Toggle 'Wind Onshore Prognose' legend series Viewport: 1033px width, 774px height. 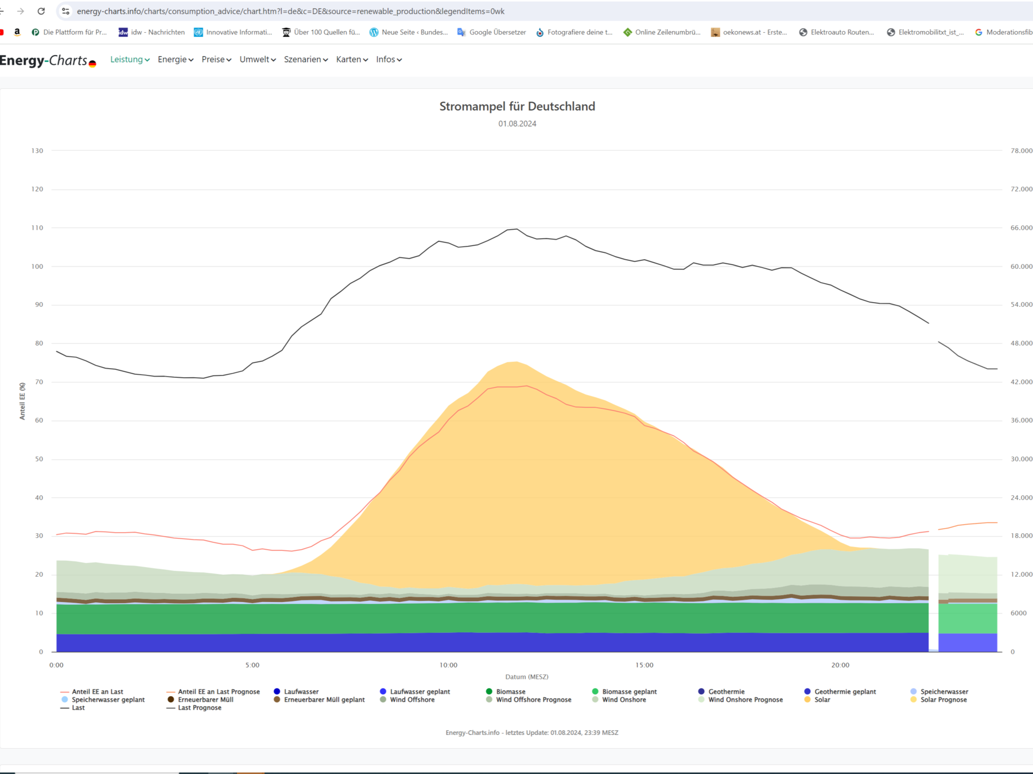point(741,700)
